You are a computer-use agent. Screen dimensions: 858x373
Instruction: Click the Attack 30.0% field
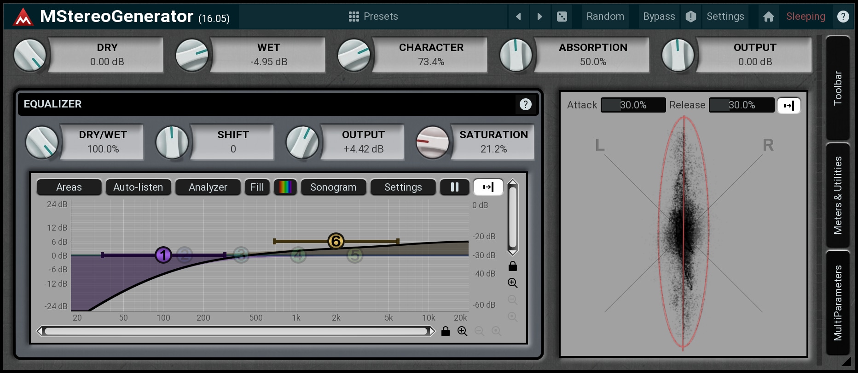(x=633, y=105)
